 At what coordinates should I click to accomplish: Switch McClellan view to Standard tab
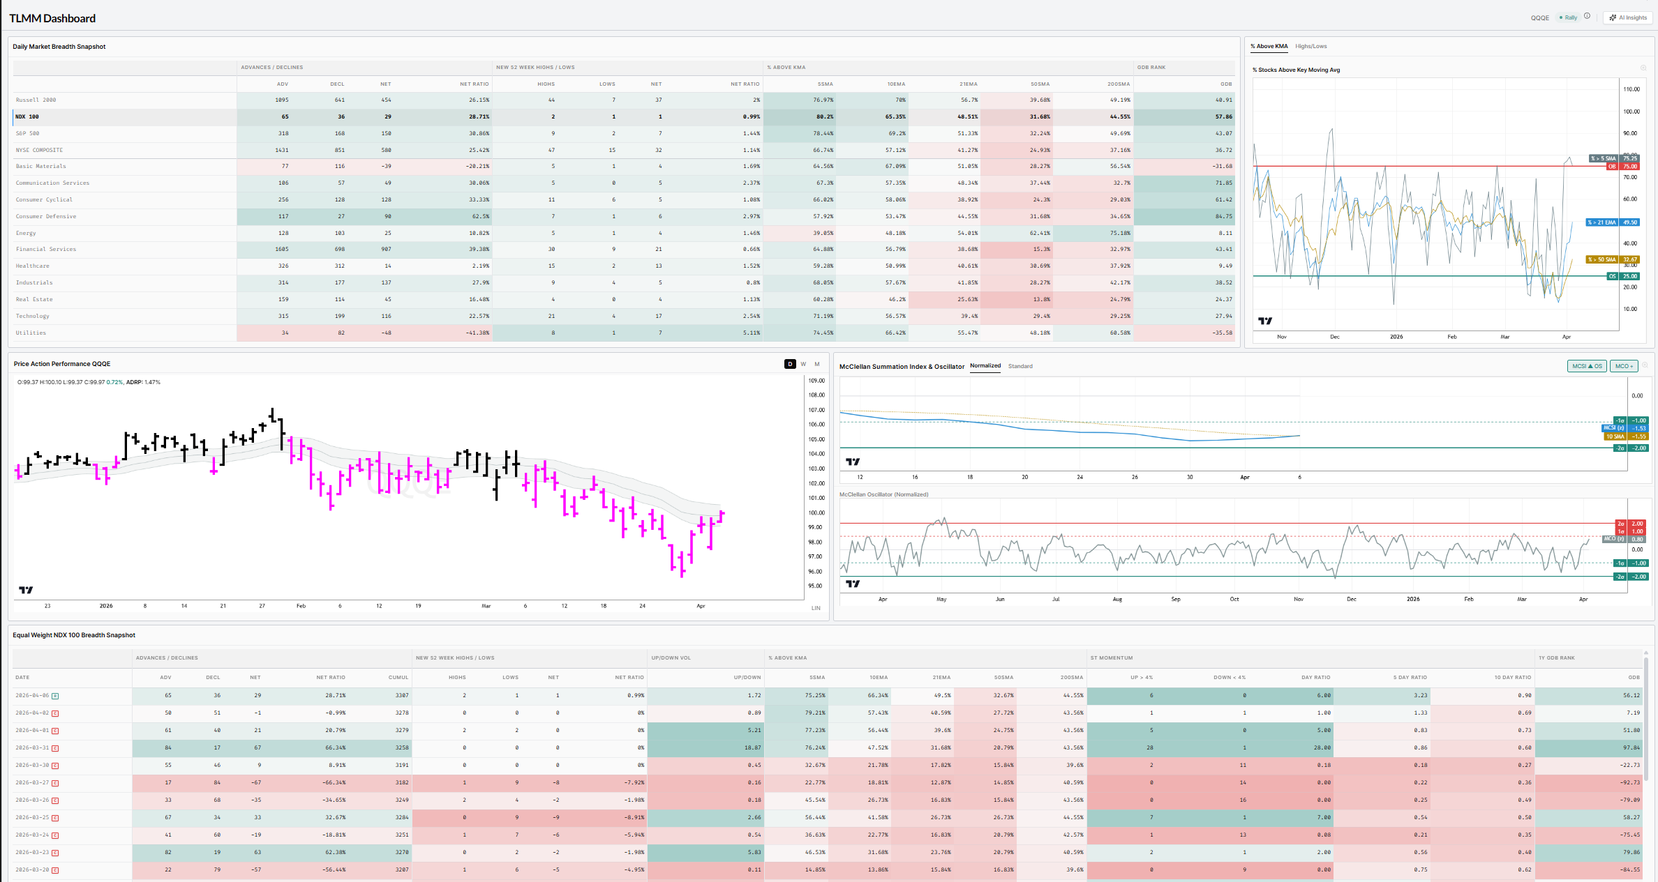[1020, 366]
